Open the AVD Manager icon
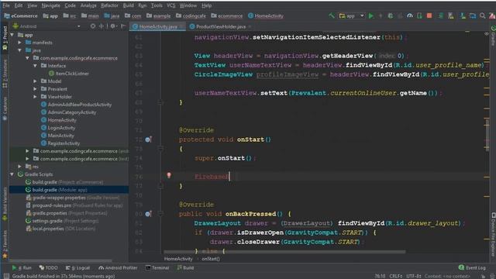The height and width of the screenshot is (279, 496). tap(451, 15)
